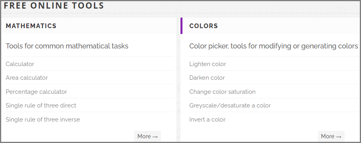Open the Invert a color tool
This screenshot has width=361, height=143.
pos(208,120)
